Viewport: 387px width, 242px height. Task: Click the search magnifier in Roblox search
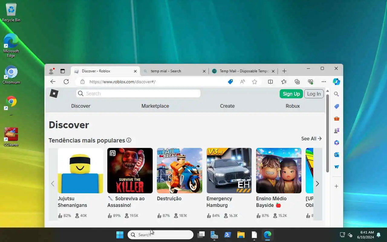point(81,93)
